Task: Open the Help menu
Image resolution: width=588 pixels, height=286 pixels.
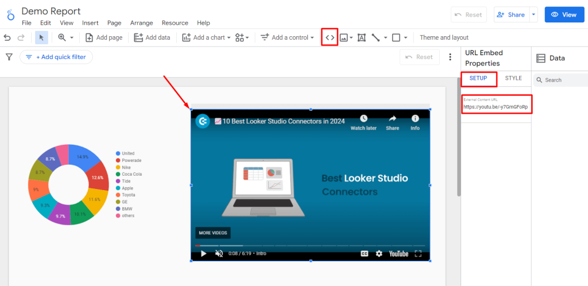Action: coord(203,23)
